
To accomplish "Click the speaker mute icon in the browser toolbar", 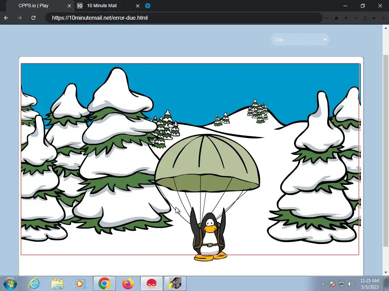I will 374,18.
